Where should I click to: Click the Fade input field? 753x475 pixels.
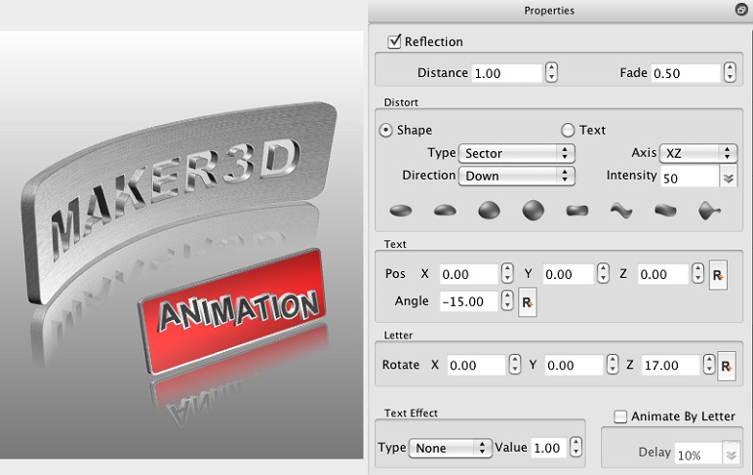point(686,73)
